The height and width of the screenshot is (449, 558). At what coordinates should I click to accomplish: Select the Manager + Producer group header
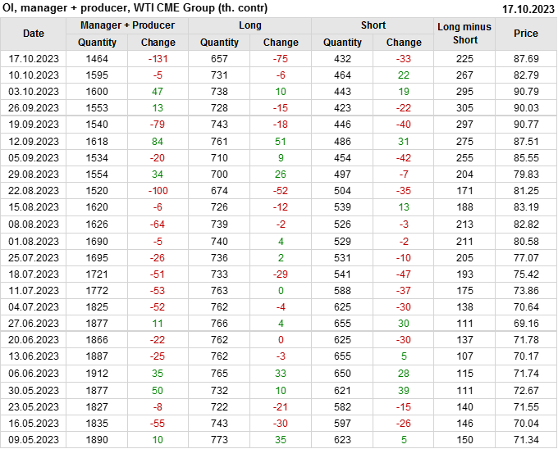point(127,25)
